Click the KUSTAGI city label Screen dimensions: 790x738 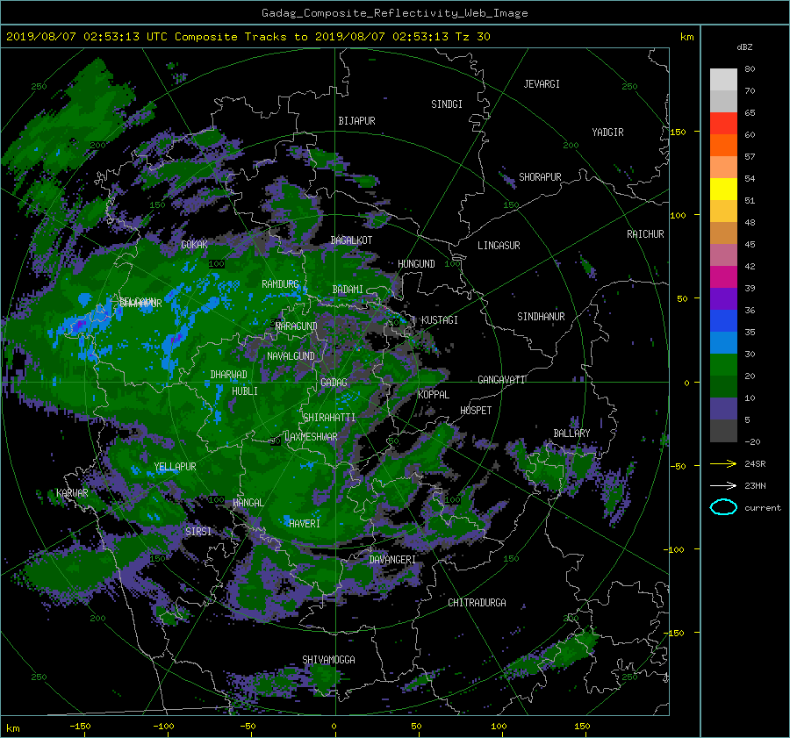pyautogui.click(x=440, y=320)
